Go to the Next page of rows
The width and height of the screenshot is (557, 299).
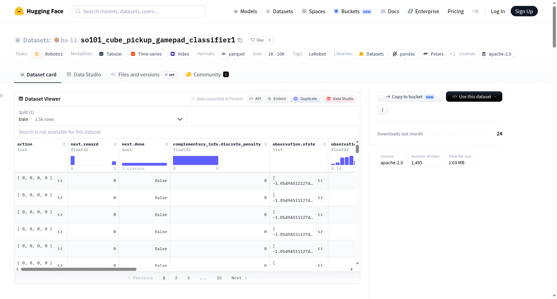point(239,278)
